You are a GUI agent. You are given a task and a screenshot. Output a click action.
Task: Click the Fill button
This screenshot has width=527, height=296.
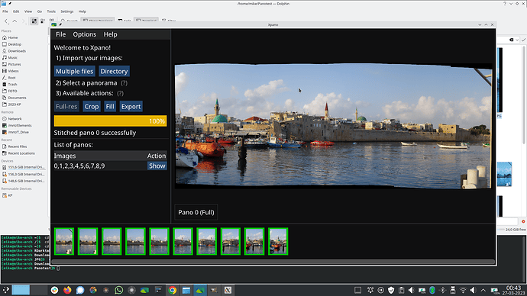110,106
